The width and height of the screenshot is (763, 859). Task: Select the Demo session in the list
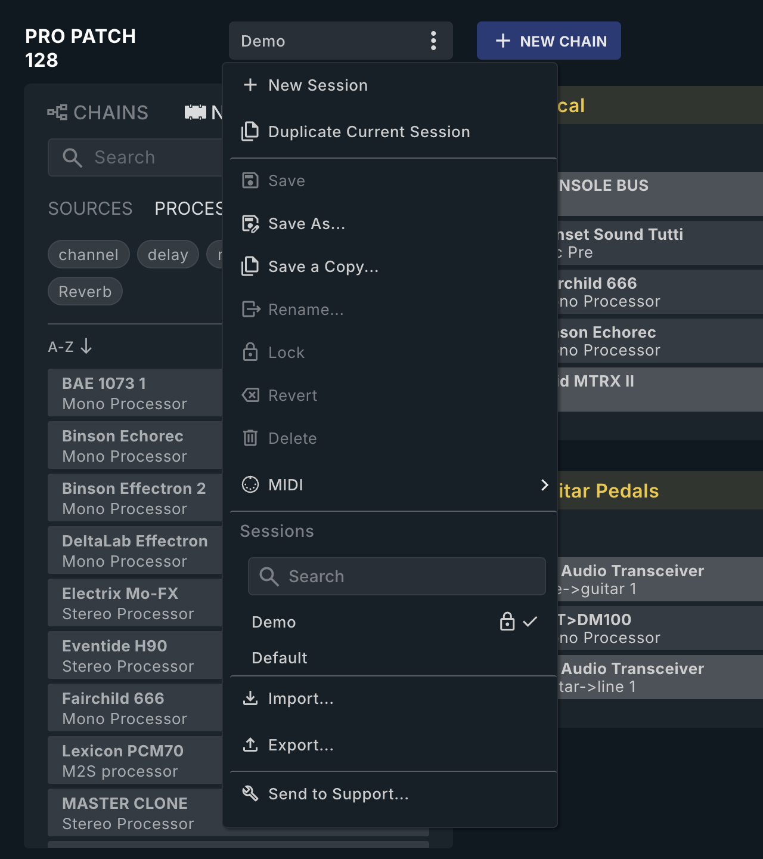[390, 622]
